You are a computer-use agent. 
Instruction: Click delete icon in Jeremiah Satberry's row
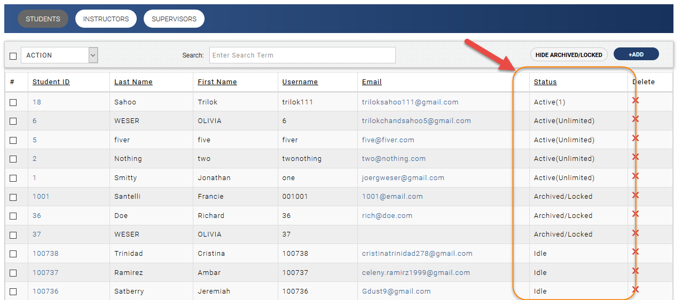pyautogui.click(x=636, y=289)
